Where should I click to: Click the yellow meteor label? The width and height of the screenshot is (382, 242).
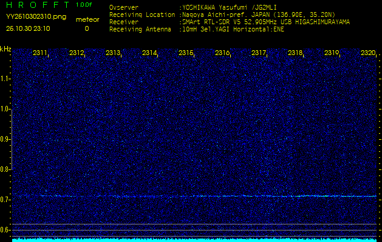(87, 19)
